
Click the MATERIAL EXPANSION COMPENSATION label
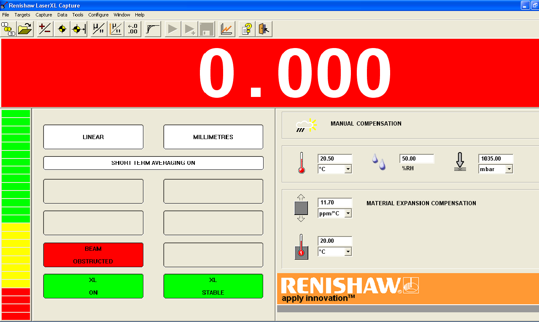(x=421, y=203)
